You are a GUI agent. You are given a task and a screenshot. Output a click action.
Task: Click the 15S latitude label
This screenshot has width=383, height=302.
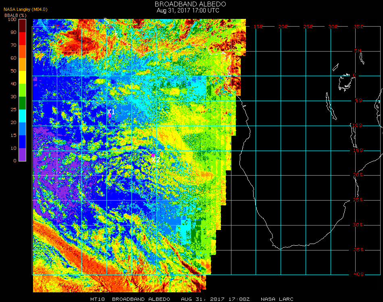tap(358, 150)
